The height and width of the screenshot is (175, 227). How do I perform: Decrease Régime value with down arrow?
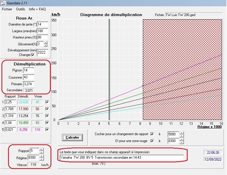click(x=41, y=159)
